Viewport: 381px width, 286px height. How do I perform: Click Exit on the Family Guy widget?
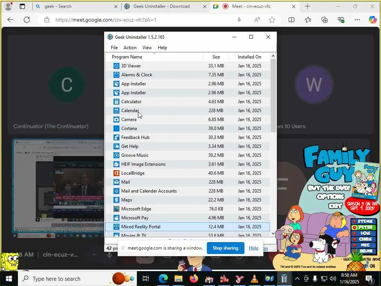[x=335, y=206]
